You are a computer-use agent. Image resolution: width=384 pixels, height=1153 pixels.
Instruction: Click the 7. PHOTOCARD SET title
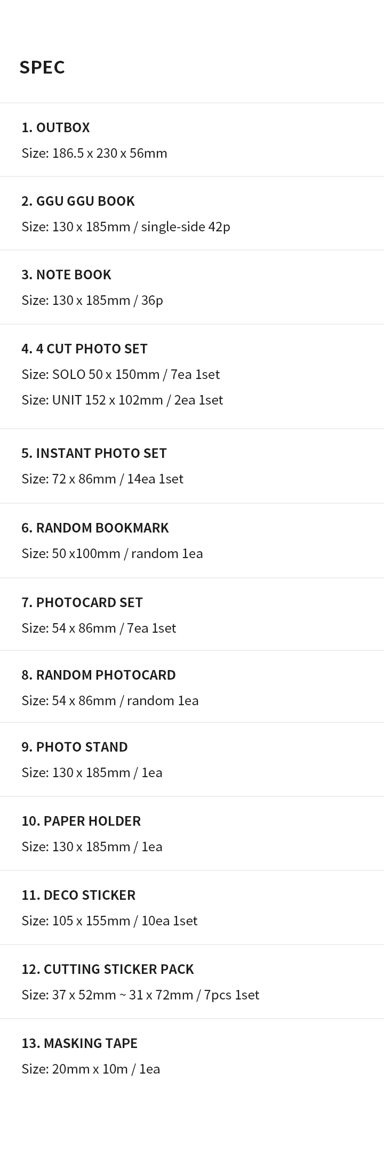[x=82, y=602]
